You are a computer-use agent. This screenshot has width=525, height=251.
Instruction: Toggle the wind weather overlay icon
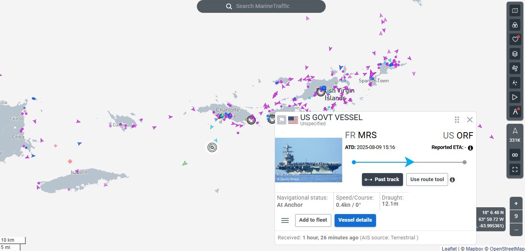[x=515, y=68]
